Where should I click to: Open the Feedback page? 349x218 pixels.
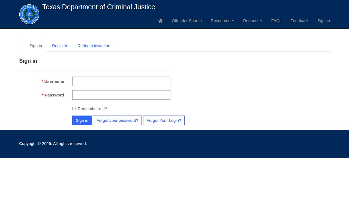point(299,21)
